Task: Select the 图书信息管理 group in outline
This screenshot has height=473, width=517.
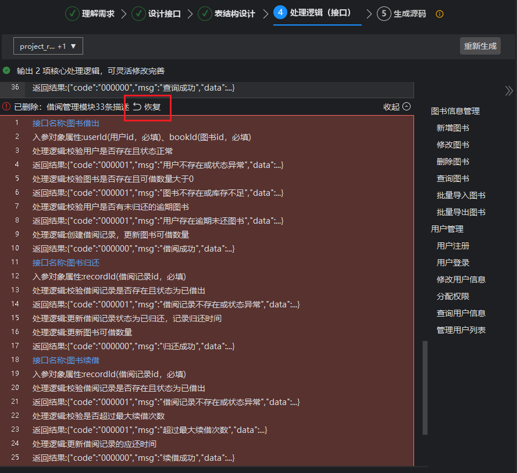Action: click(455, 111)
